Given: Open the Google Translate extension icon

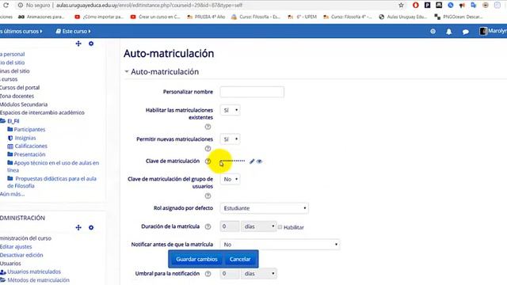Looking at the screenshot, I should 474,6.
